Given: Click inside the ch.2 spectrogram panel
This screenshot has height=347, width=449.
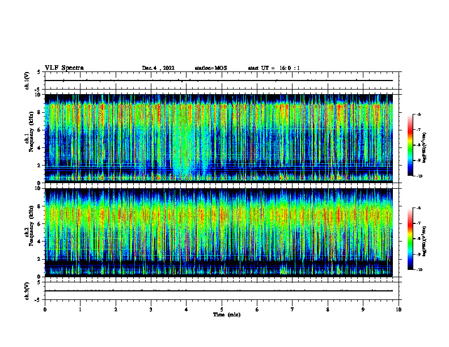Looking at the screenshot, I should [218, 232].
